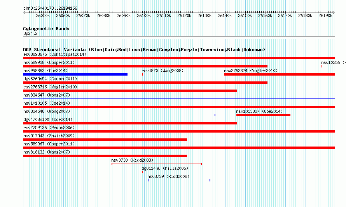Select nsv3739 (Kidd2008) label
This screenshot has width=346, height=207.
coord(168,176)
